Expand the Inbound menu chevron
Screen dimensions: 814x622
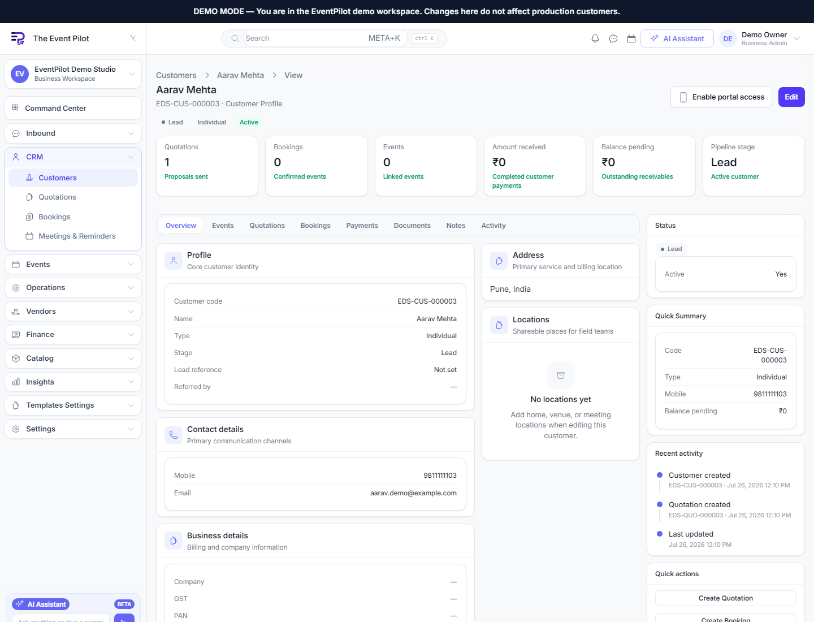131,133
